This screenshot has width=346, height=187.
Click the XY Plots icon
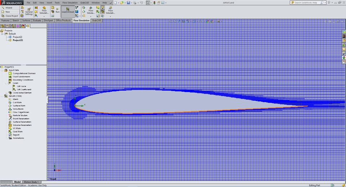tap(10, 128)
